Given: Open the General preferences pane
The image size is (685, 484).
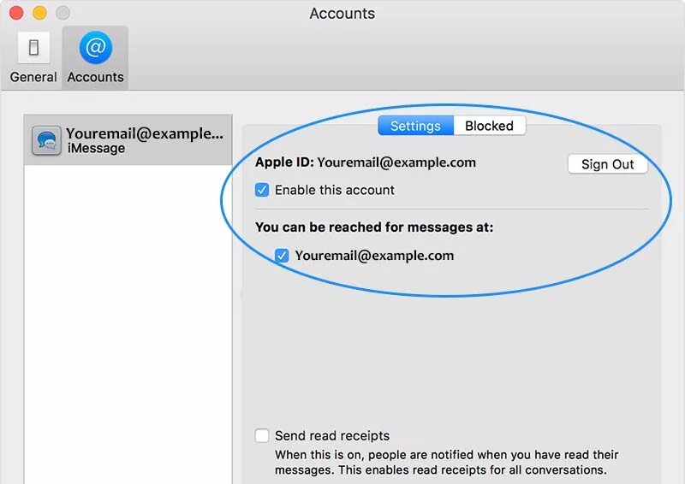Looking at the screenshot, I should click(33, 57).
